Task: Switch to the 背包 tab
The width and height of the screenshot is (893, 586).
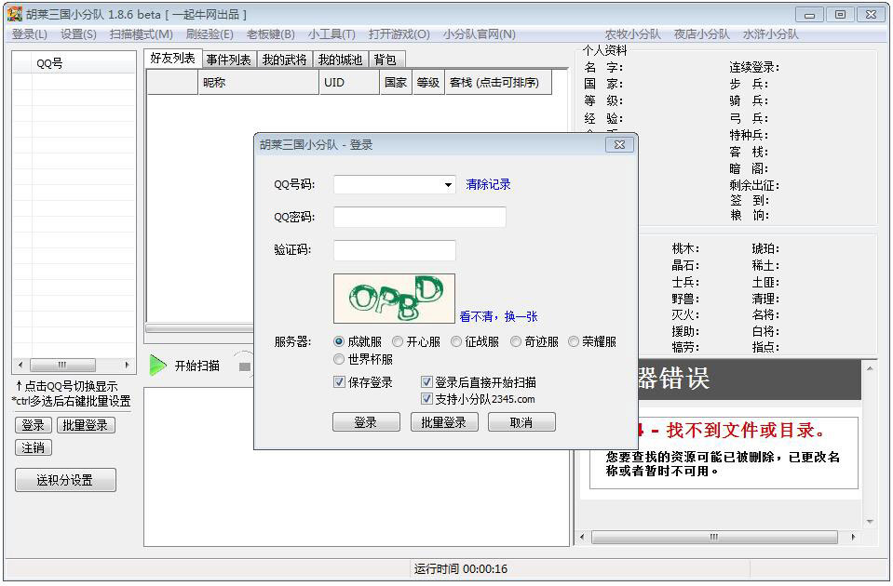Action: (x=386, y=59)
